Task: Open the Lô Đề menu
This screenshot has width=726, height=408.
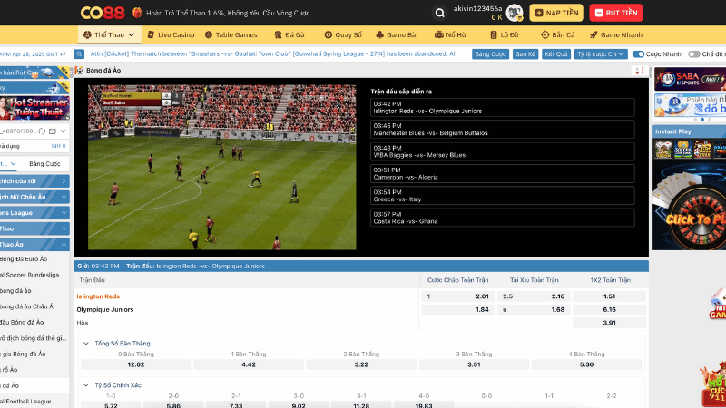Action: (505, 34)
